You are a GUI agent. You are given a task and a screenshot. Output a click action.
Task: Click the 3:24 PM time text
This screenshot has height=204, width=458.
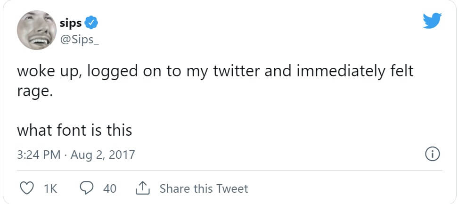39,155
